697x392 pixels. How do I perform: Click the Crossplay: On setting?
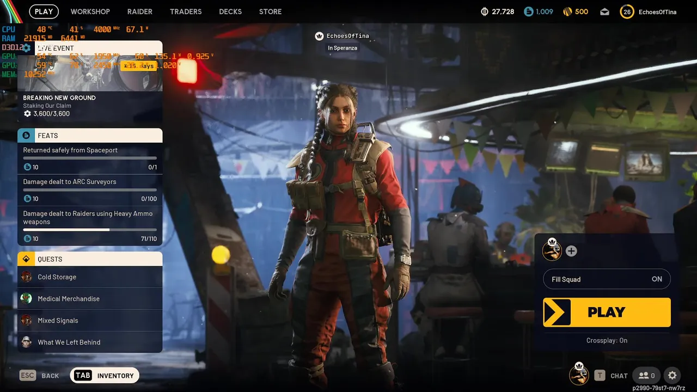607,340
